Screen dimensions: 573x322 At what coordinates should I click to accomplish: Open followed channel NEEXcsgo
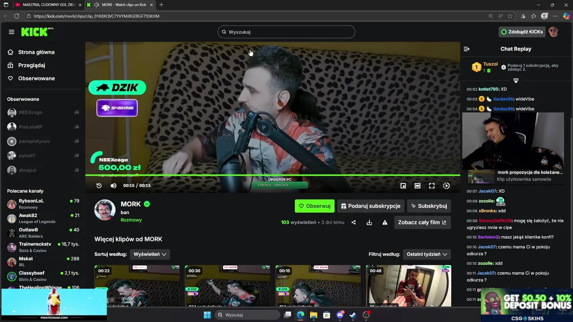[x=43, y=112]
